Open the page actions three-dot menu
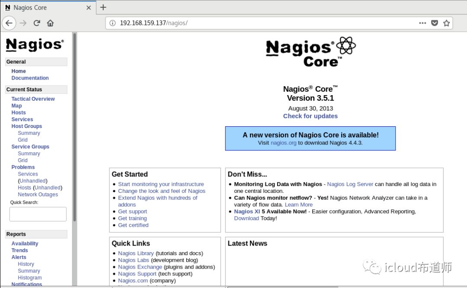 (422, 23)
